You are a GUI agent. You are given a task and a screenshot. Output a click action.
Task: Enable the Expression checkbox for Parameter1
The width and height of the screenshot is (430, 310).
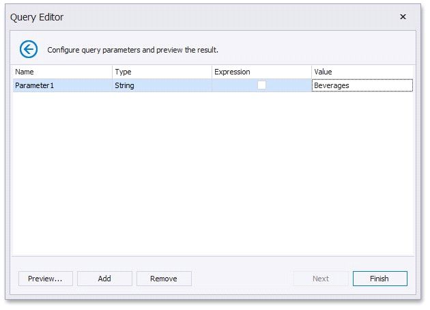pos(261,85)
